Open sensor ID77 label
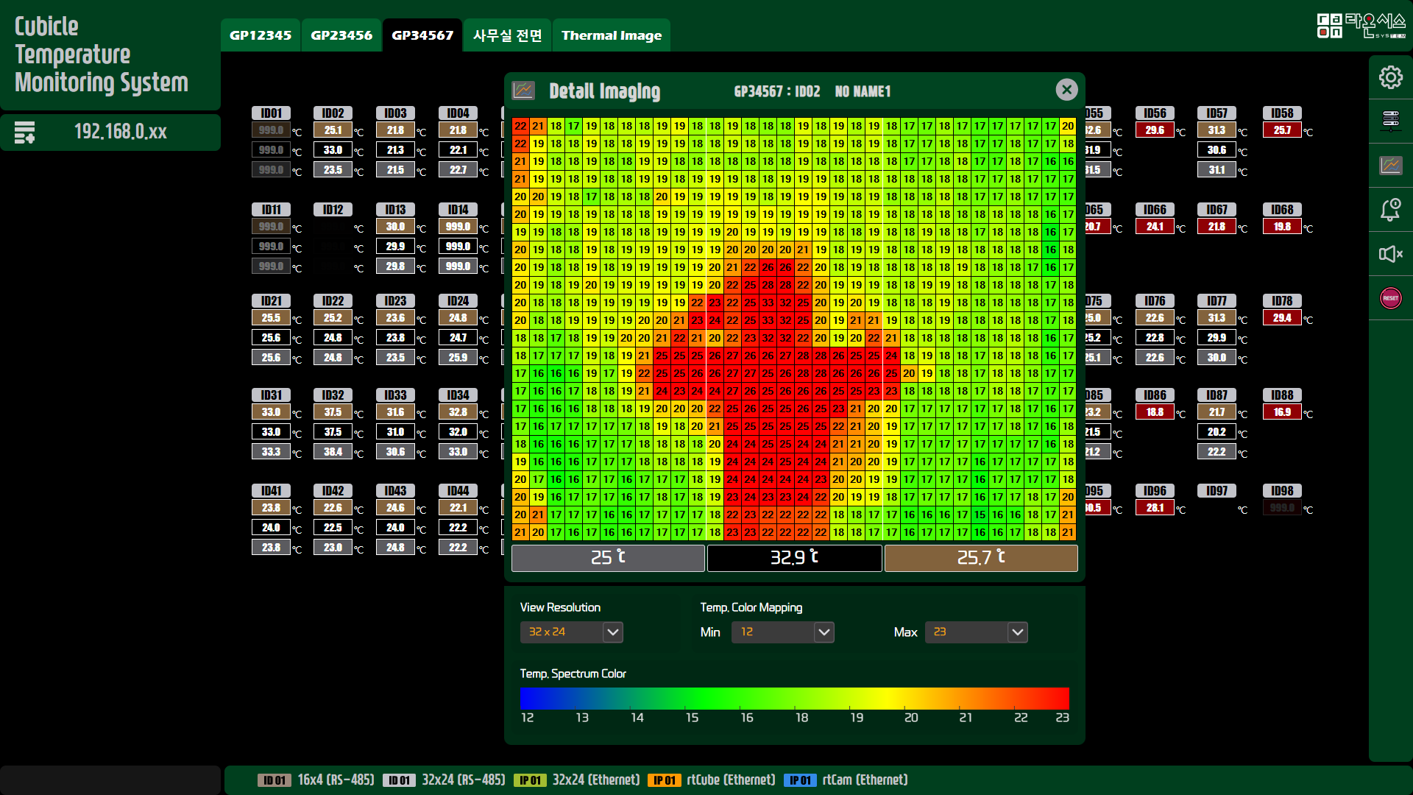The width and height of the screenshot is (1413, 795). tap(1217, 300)
